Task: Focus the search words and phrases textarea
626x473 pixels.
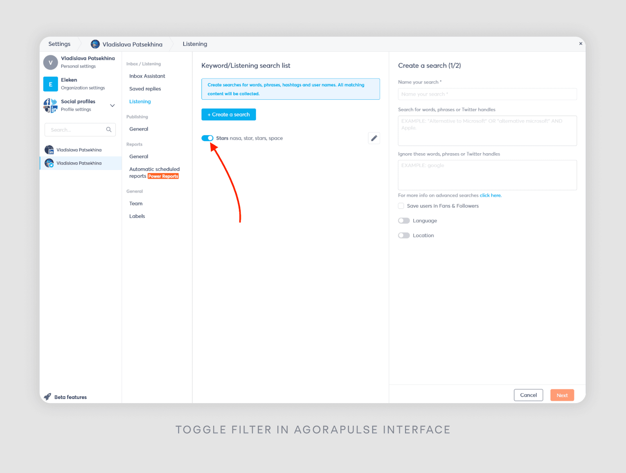Action: pyautogui.click(x=487, y=131)
